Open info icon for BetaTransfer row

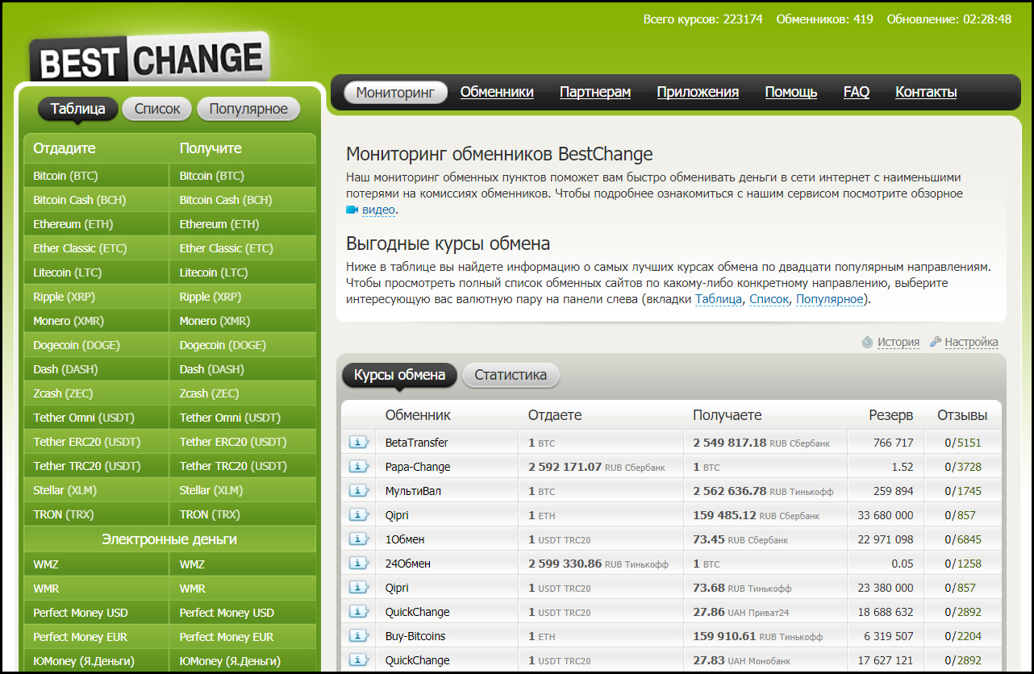(359, 443)
